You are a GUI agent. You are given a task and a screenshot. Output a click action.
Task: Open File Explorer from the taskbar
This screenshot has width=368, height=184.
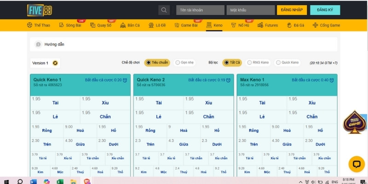[73, 182]
